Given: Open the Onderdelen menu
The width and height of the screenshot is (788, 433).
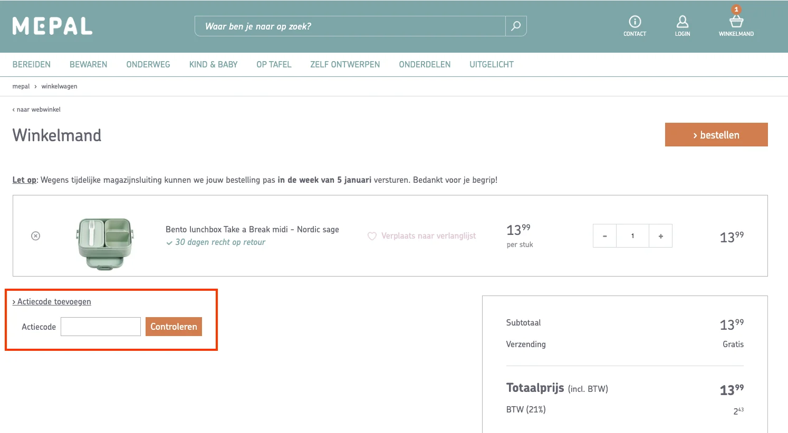Looking at the screenshot, I should (x=425, y=64).
